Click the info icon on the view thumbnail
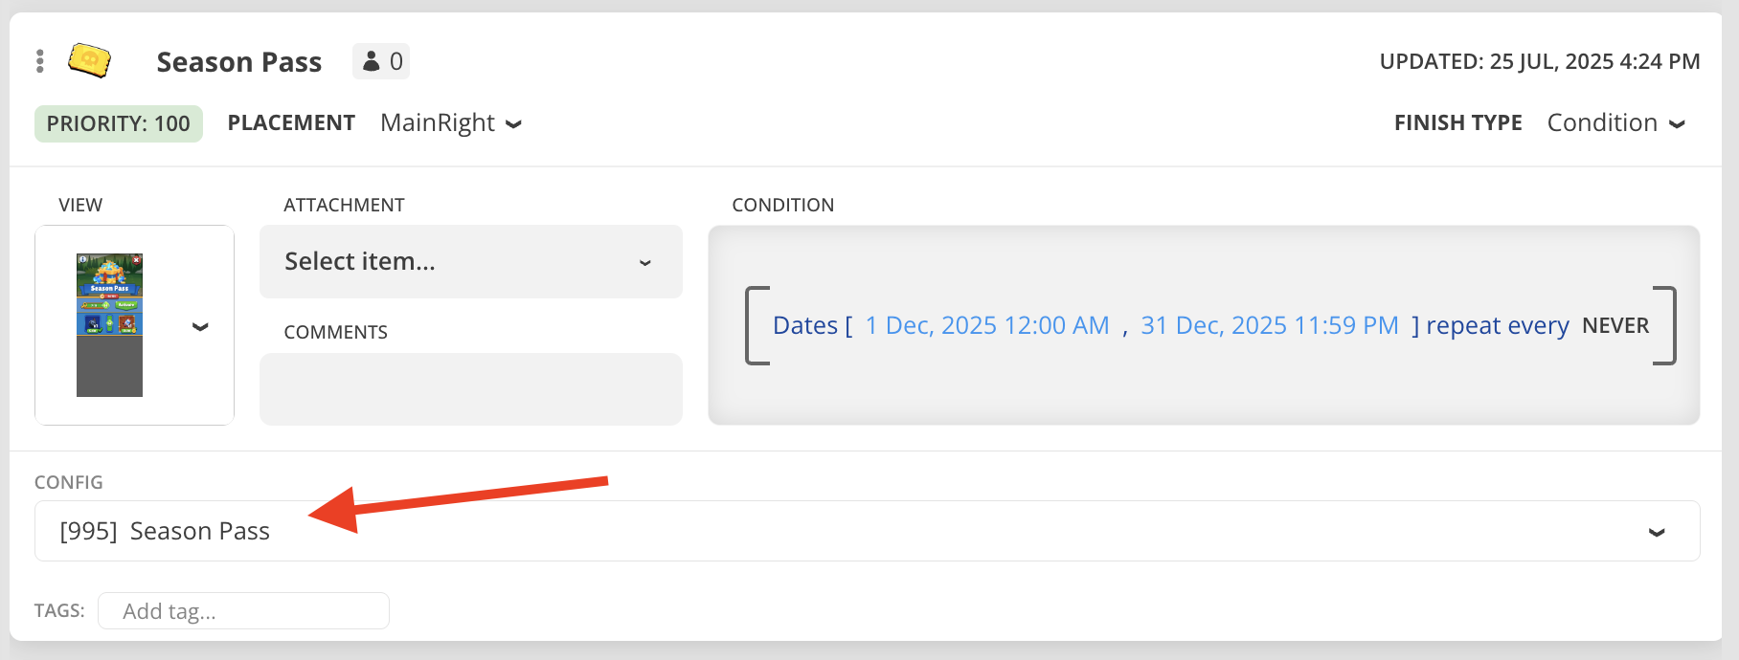The height and width of the screenshot is (660, 1739). (x=82, y=259)
